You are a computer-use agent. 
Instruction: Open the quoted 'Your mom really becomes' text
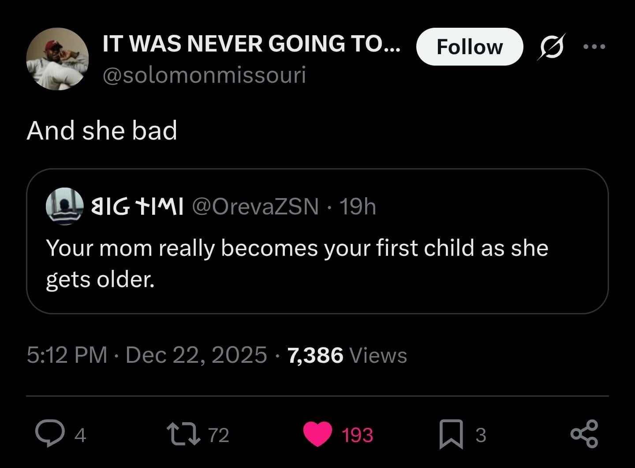pos(297,263)
